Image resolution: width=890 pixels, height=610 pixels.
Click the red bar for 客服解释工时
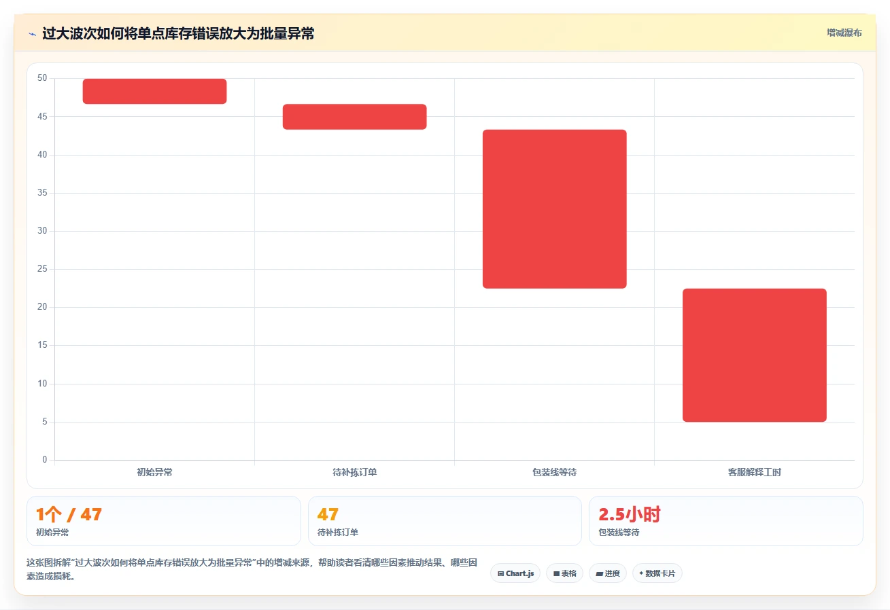tap(754, 355)
